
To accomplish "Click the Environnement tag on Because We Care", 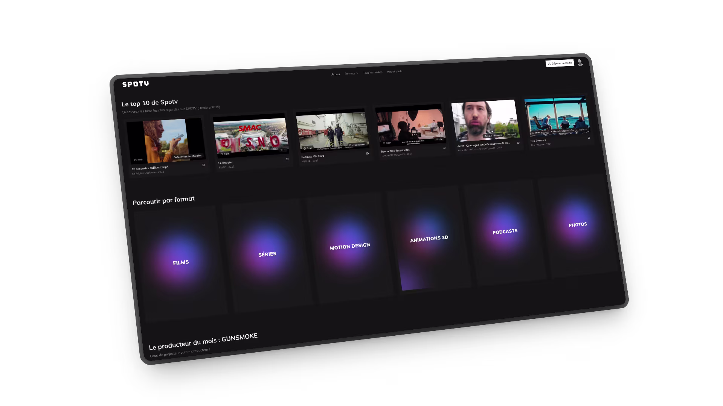I will point(357,145).
